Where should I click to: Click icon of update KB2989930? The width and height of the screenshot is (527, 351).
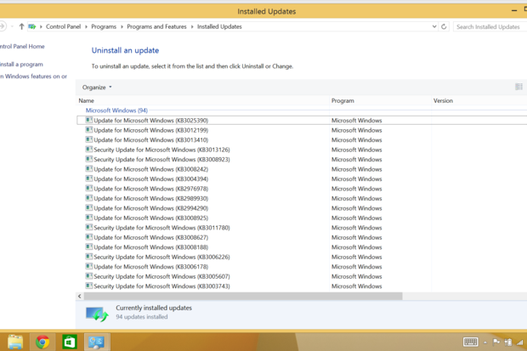pos(88,198)
